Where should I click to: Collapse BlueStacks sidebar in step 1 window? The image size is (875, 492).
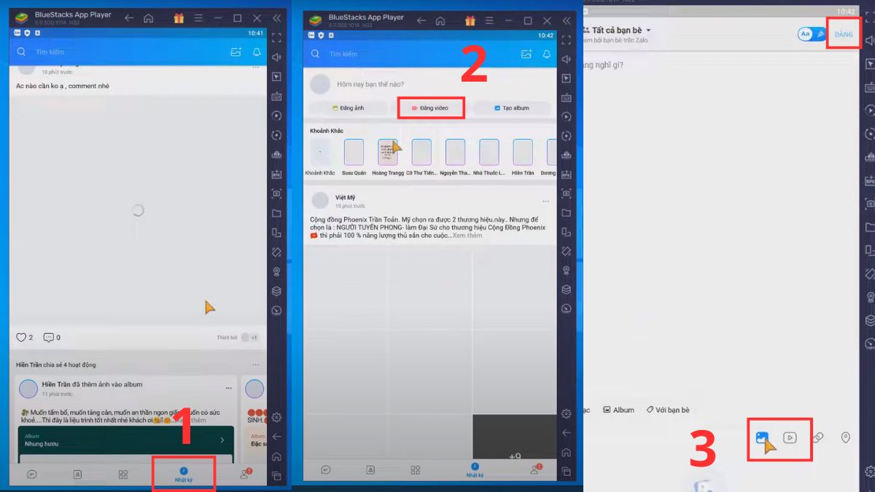(276, 18)
